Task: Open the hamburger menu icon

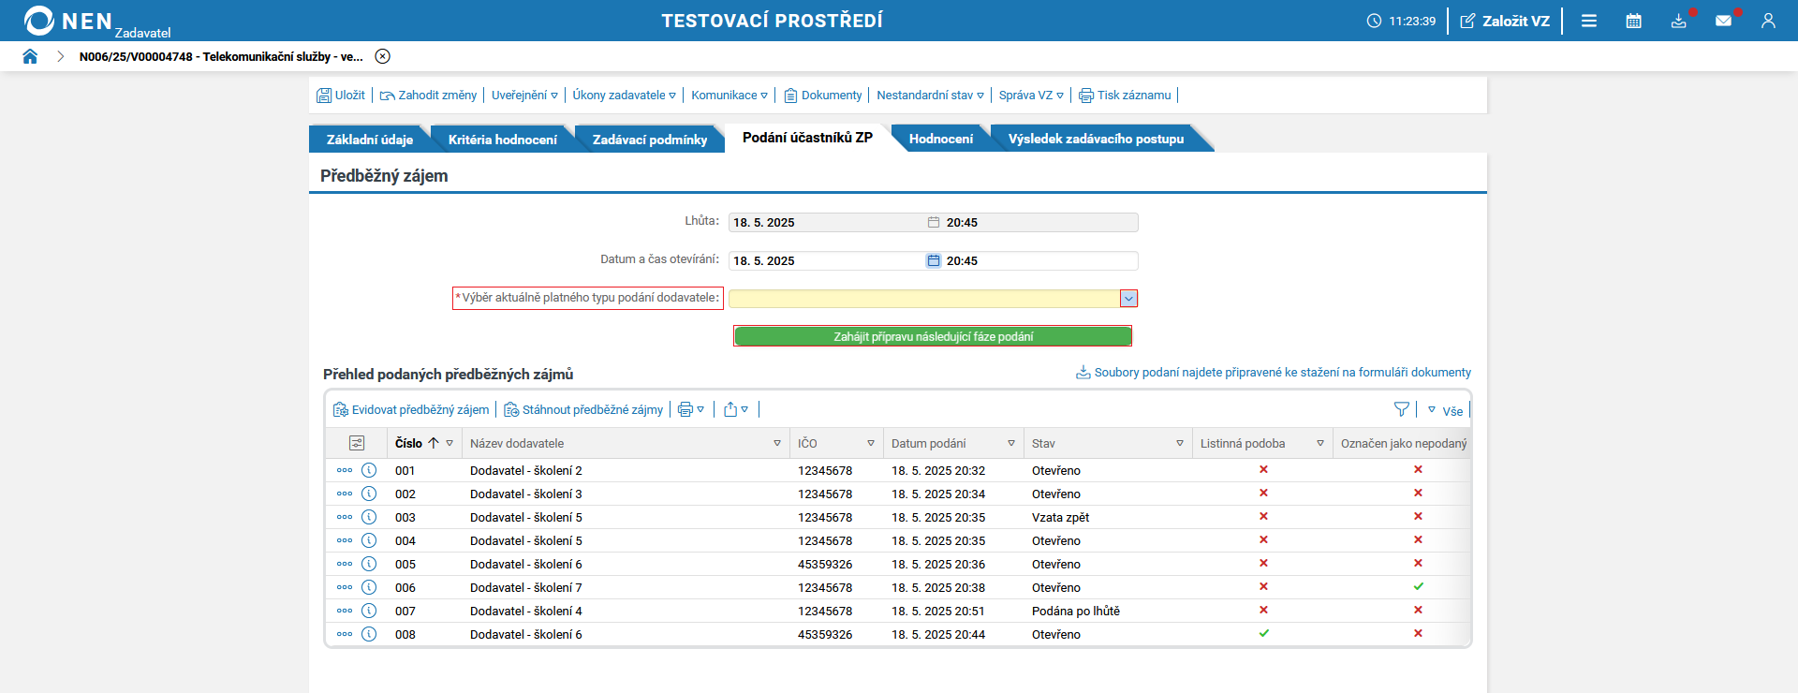Action: tap(1589, 21)
